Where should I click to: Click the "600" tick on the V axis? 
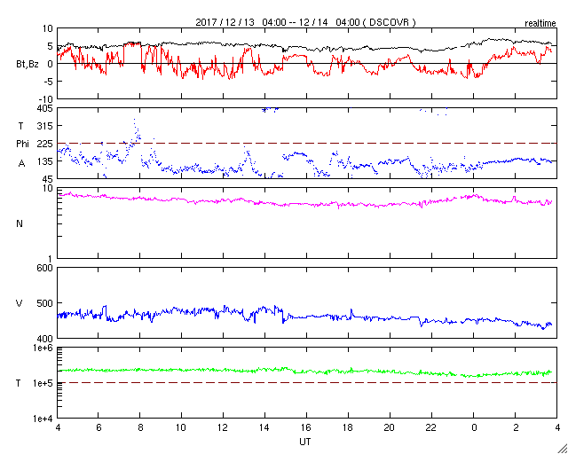pyautogui.click(x=45, y=268)
